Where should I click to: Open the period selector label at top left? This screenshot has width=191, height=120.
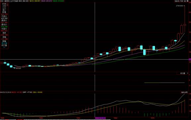pos(2,1)
